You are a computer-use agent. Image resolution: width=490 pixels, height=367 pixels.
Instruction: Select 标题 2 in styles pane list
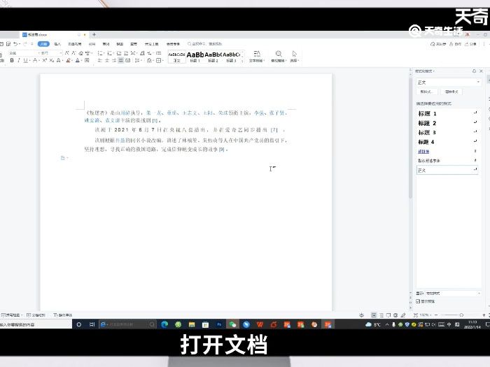[x=447, y=123]
